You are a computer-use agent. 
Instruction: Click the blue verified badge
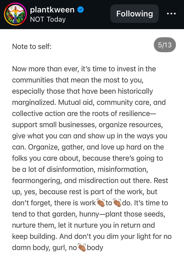tap(81, 10)
